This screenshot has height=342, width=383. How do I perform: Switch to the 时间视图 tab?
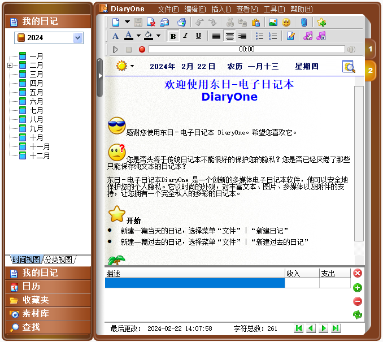(26, 259)
